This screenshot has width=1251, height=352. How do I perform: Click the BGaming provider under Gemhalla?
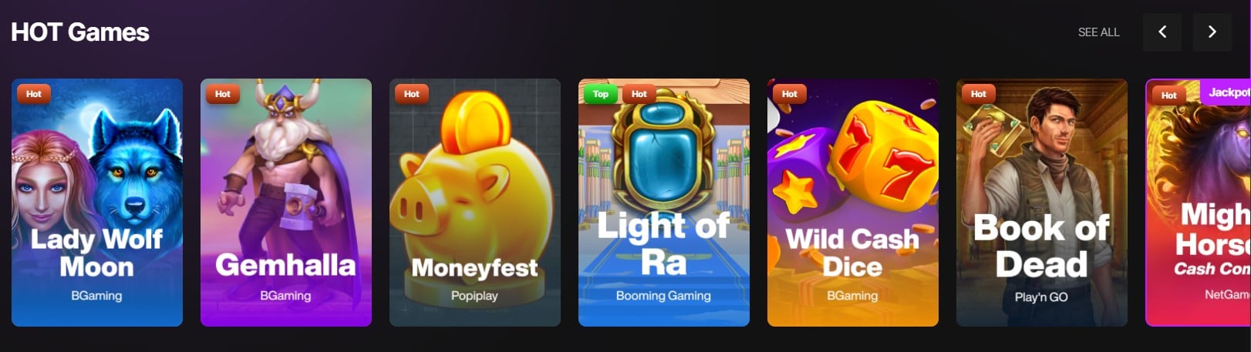[285, 296]
